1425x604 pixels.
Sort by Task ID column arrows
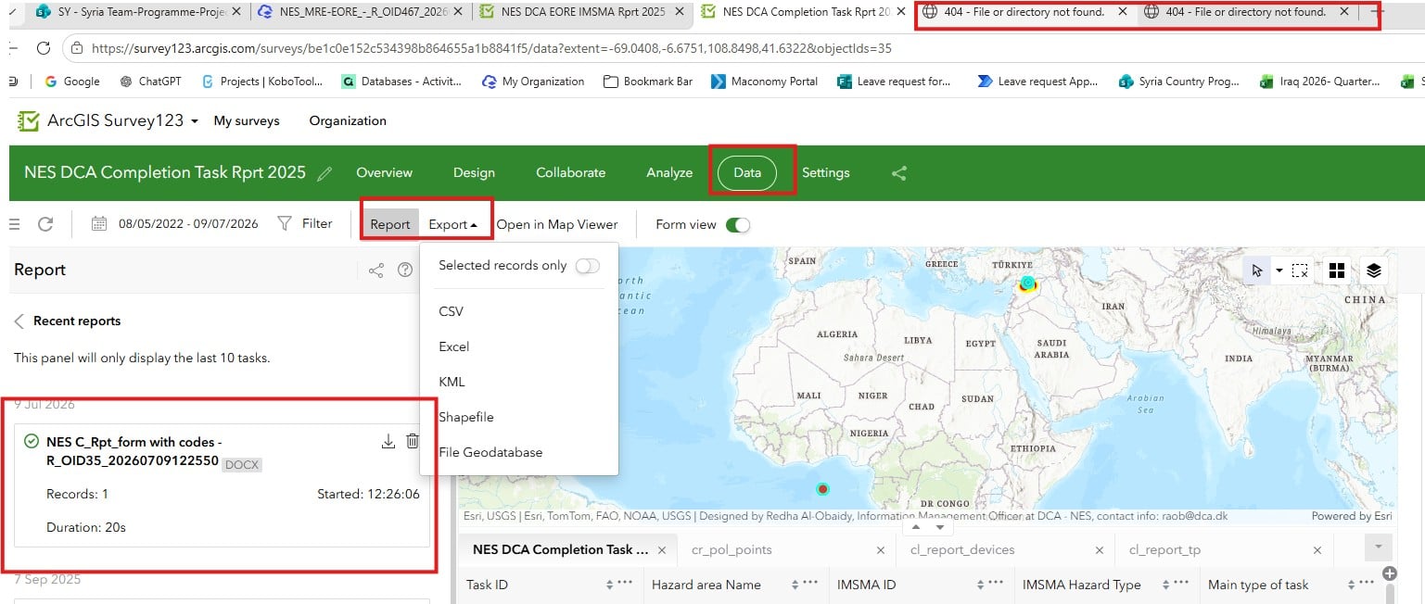coord(609,585)
